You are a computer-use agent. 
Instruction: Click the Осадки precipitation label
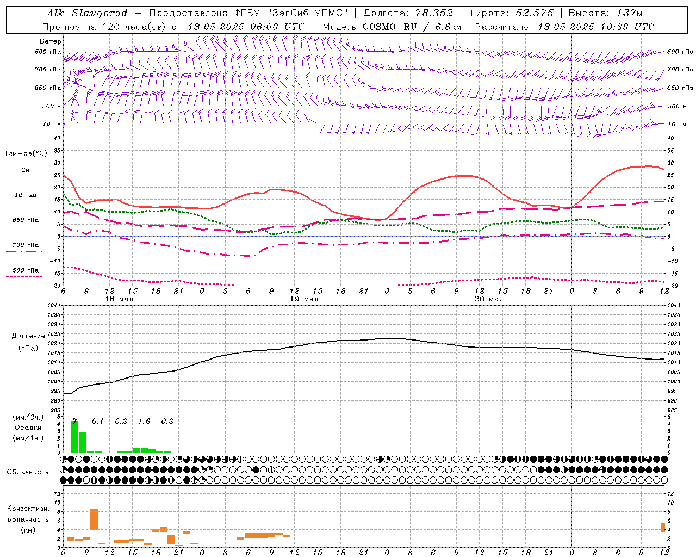coord(28,428)
